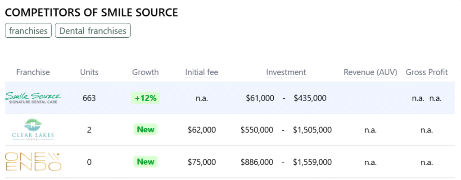Open the Clear Lakes Dental logo
The width and height of the screenshot is (461, 180).
[x=33, y=130]
